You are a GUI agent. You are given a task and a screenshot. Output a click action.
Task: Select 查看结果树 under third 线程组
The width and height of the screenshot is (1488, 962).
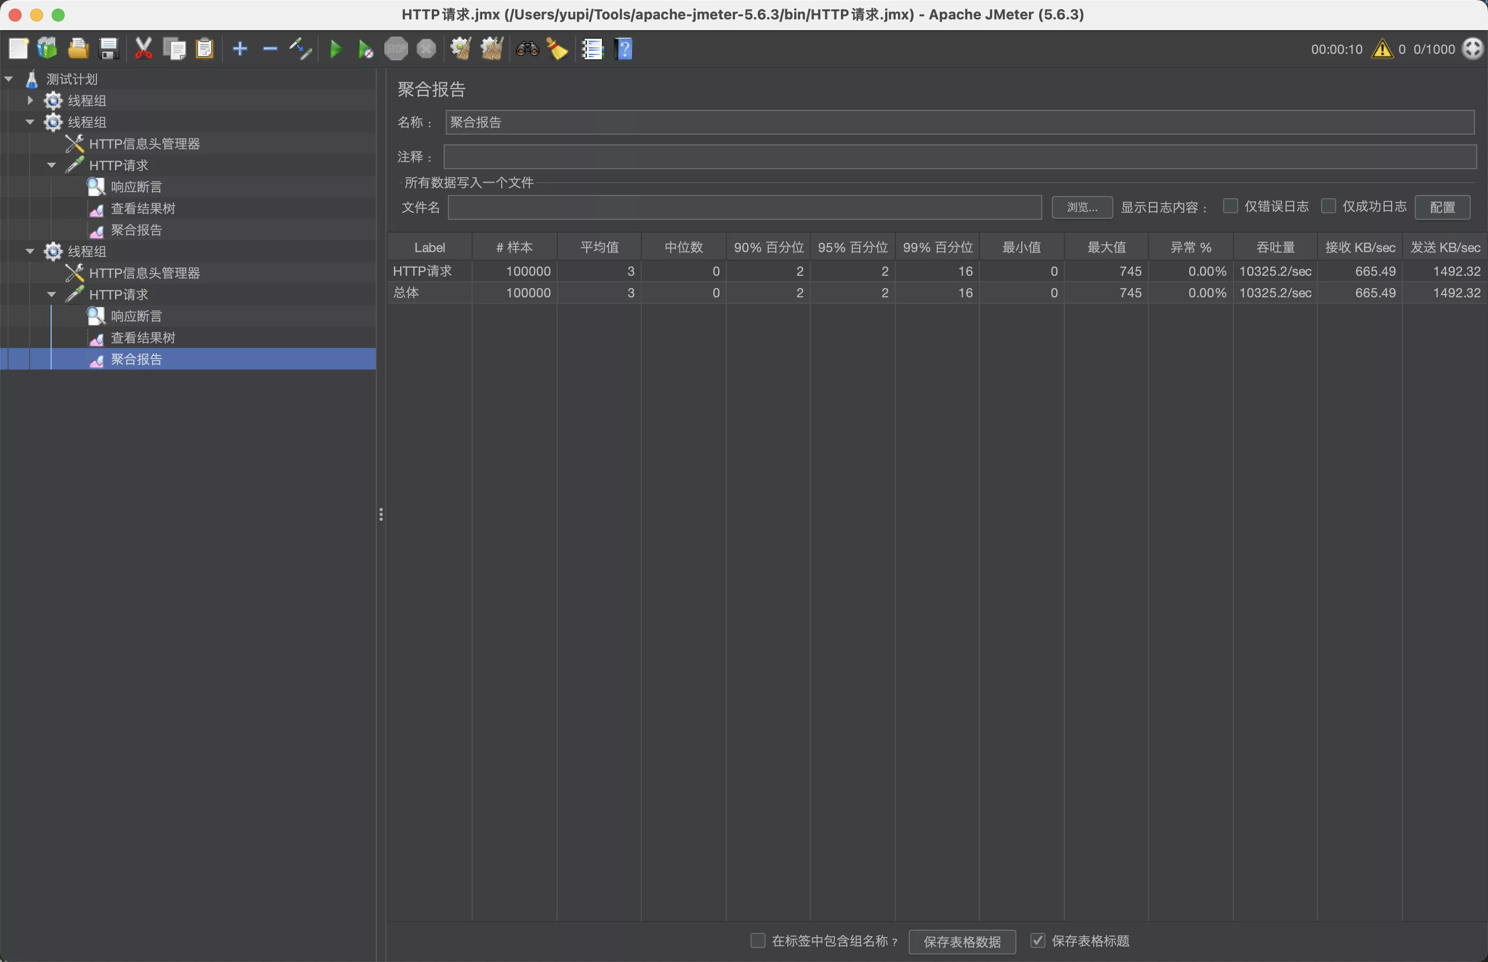(143, 338)
